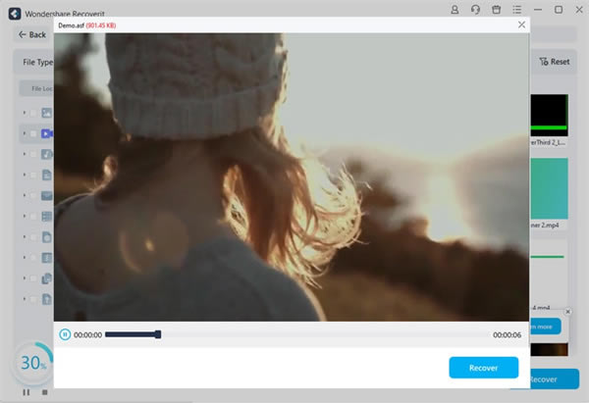The height and width of the screenshot is (403, 589).
Task: Expand the Photo category tree arrow
Action: pyautogui.click(x=25, y=113)
